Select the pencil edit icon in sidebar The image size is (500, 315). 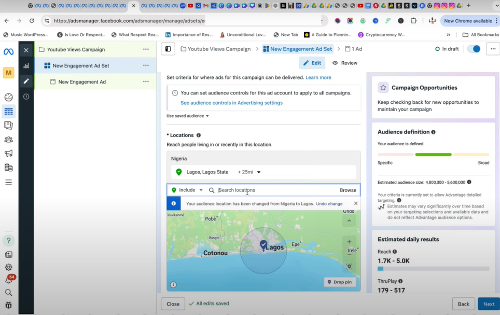[x=26, y=81]
